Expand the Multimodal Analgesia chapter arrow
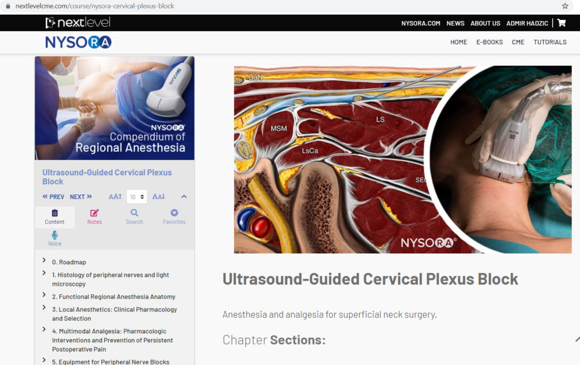This screenshot has height=365, width=580. point(44,329)
